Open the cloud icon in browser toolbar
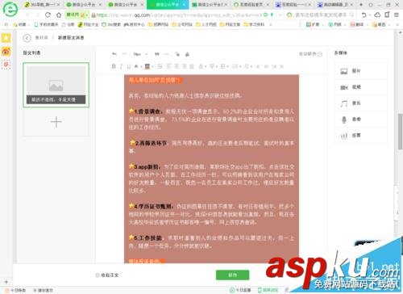The width and height of the screenshot is (403, 294). [377, 15]
